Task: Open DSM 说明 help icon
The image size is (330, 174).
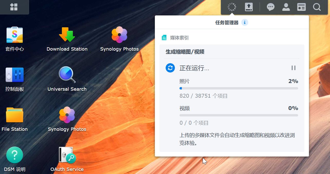Action: tap(15, 155)
